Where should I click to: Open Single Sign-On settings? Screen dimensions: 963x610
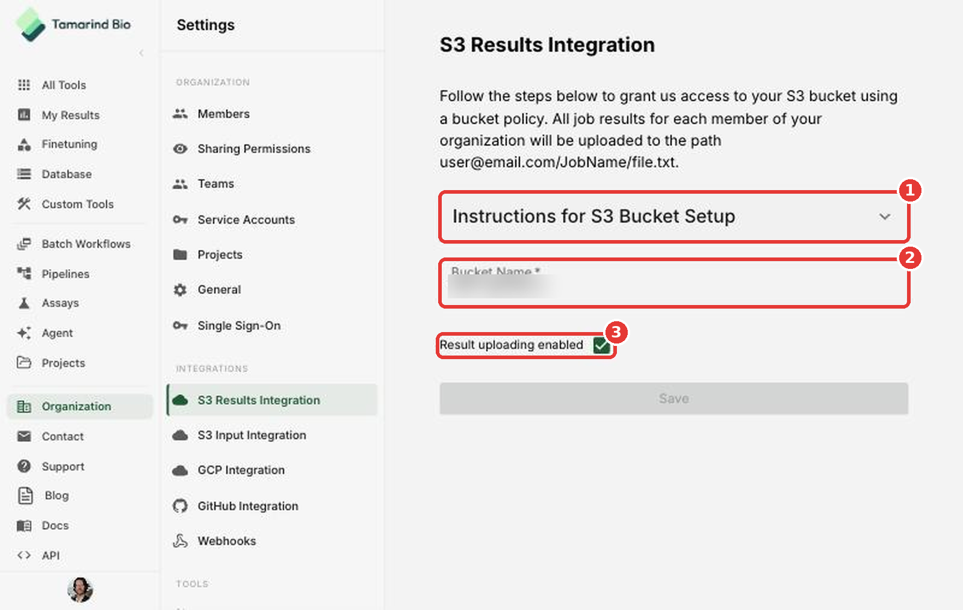pos(271,325)
